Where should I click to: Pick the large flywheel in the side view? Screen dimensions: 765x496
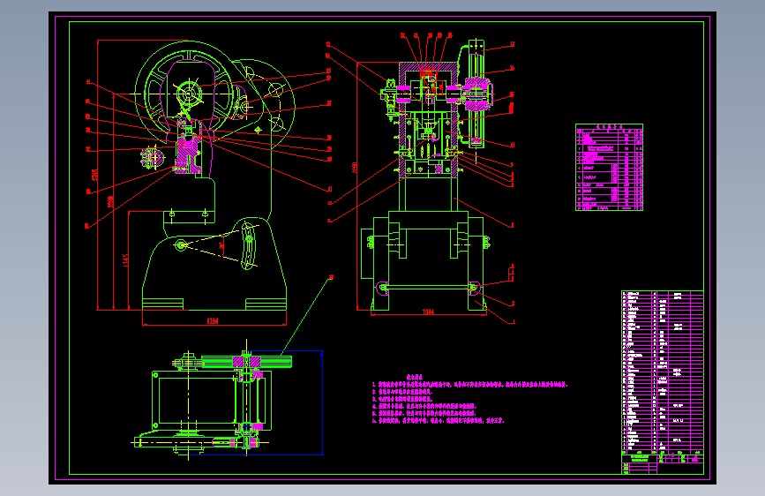click(x=188, y=93)
